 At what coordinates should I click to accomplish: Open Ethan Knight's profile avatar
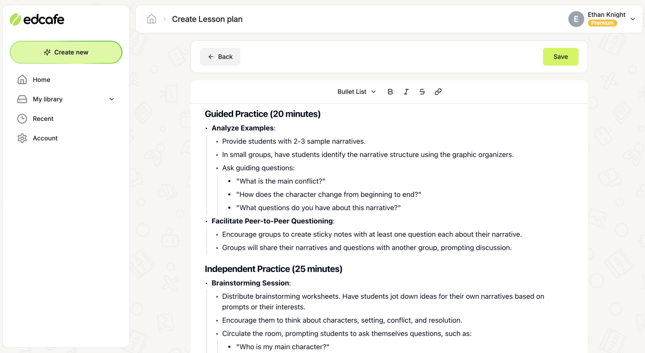576,19
